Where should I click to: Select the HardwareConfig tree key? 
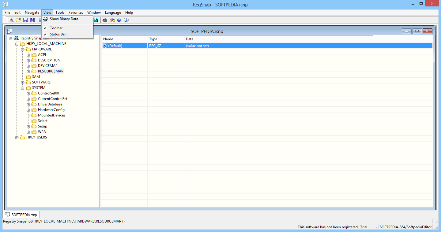[51, 110]
